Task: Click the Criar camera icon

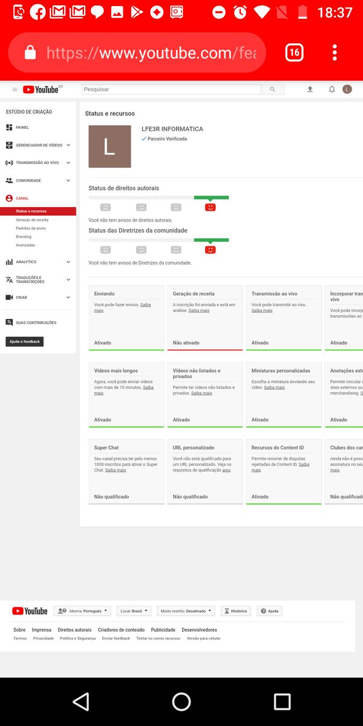Action: point(9,298)
